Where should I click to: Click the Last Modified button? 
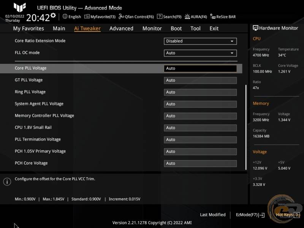[213, 215]
